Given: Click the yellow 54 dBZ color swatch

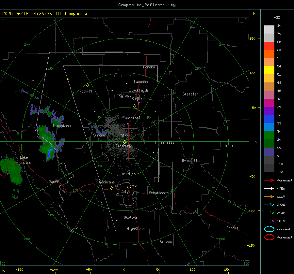Looking at the screenshot, I should (x=269, y=70).
